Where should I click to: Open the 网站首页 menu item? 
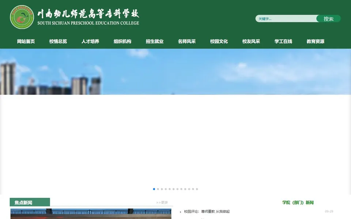point(26,41)
